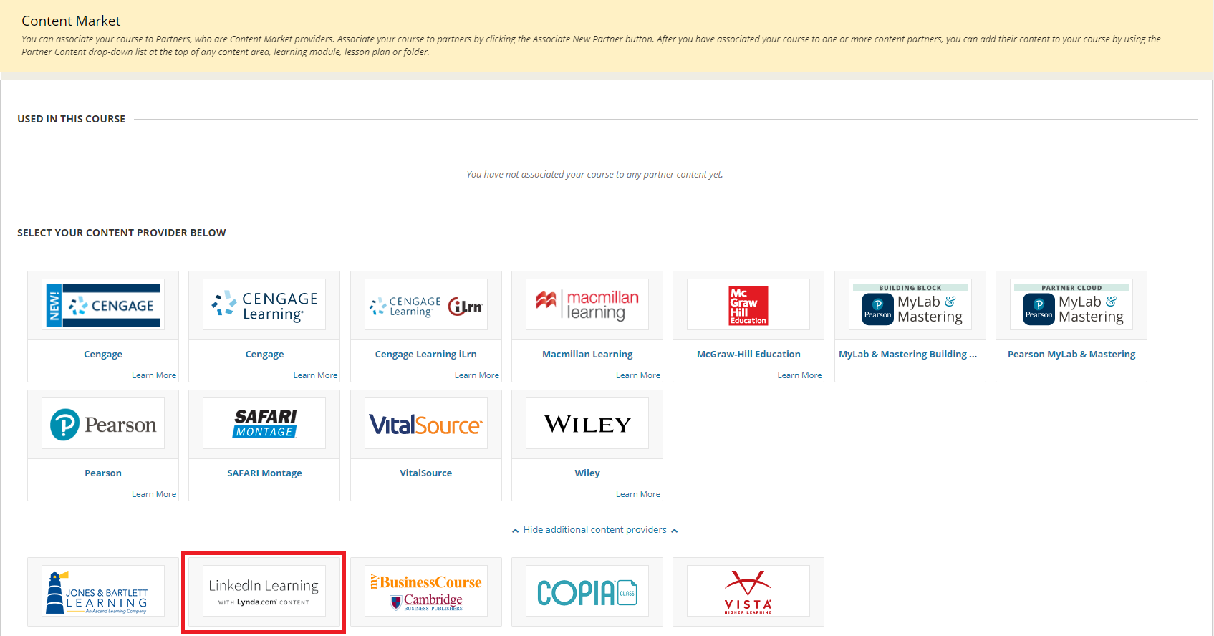Open the LinkedIn Learning logo
Screen dimensions: 1214x636
[264, 592]
